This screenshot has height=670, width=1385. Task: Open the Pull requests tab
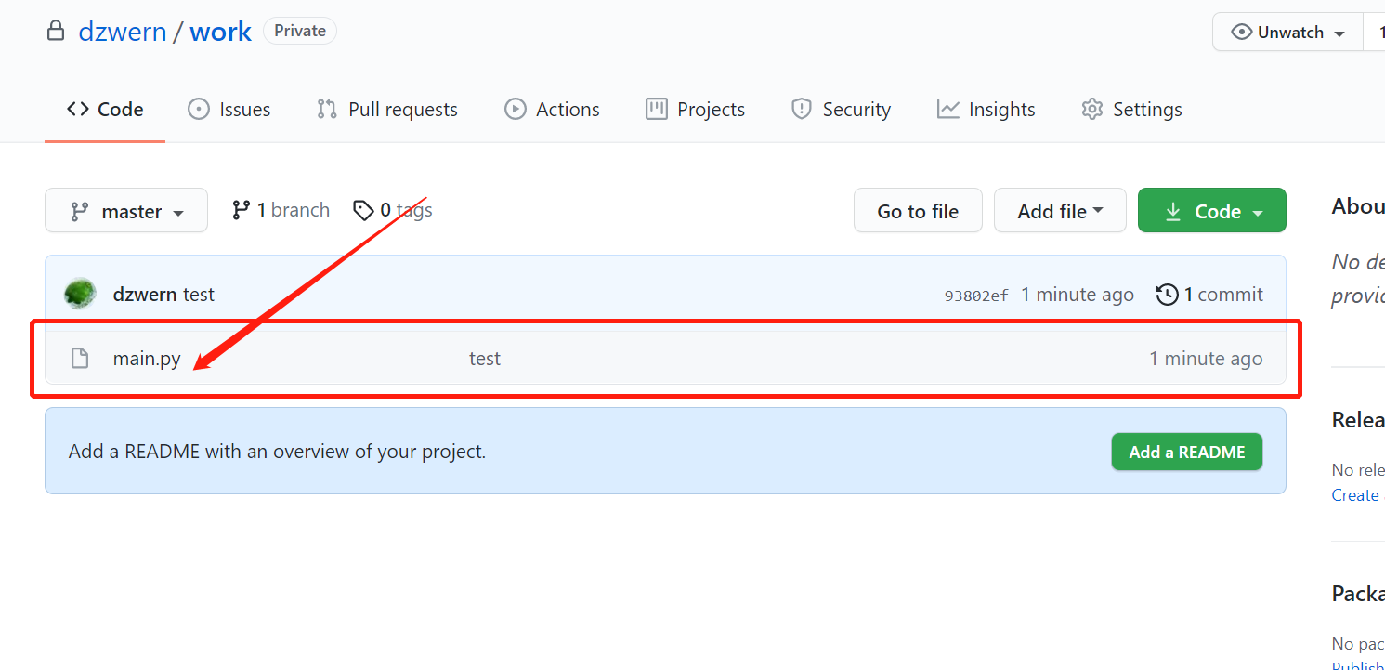(x=386, y=109)
